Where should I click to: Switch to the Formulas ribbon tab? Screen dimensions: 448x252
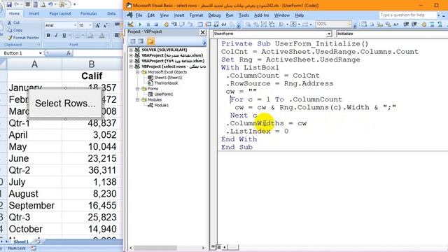[89, 13]
